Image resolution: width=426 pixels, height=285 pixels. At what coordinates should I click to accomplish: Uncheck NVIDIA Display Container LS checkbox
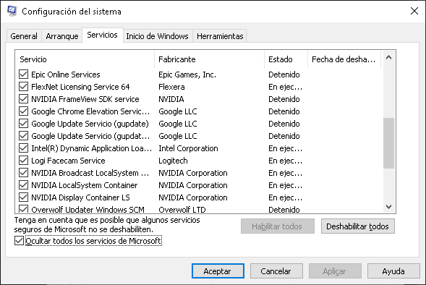[24, 197]
